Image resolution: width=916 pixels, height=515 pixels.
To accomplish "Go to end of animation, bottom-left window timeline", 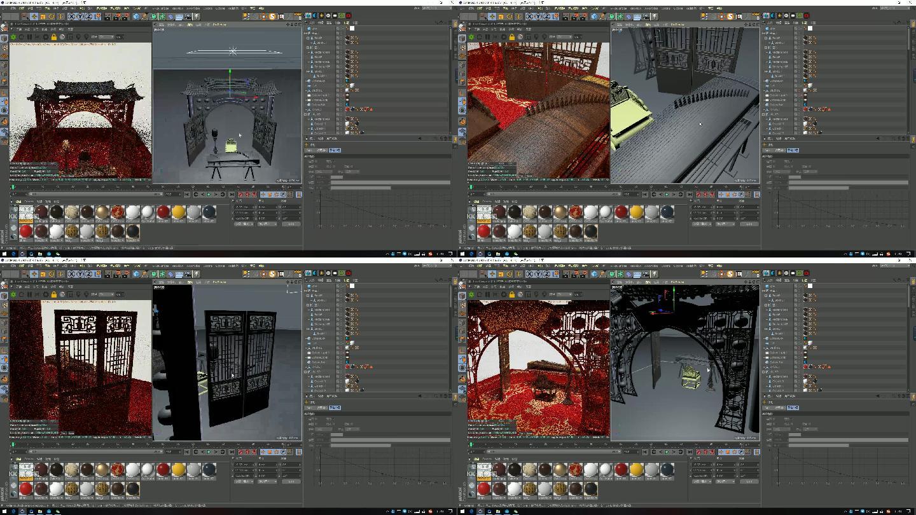I will (x=232, y=452).
